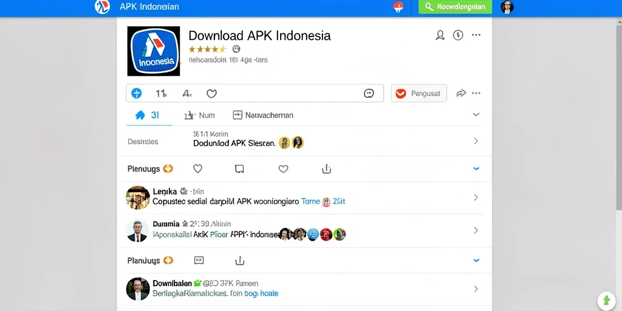The height and width of the screenshot is (311, 622).
Task: Click the blue avatar in Duminia's post
Action: pos(313,234)
